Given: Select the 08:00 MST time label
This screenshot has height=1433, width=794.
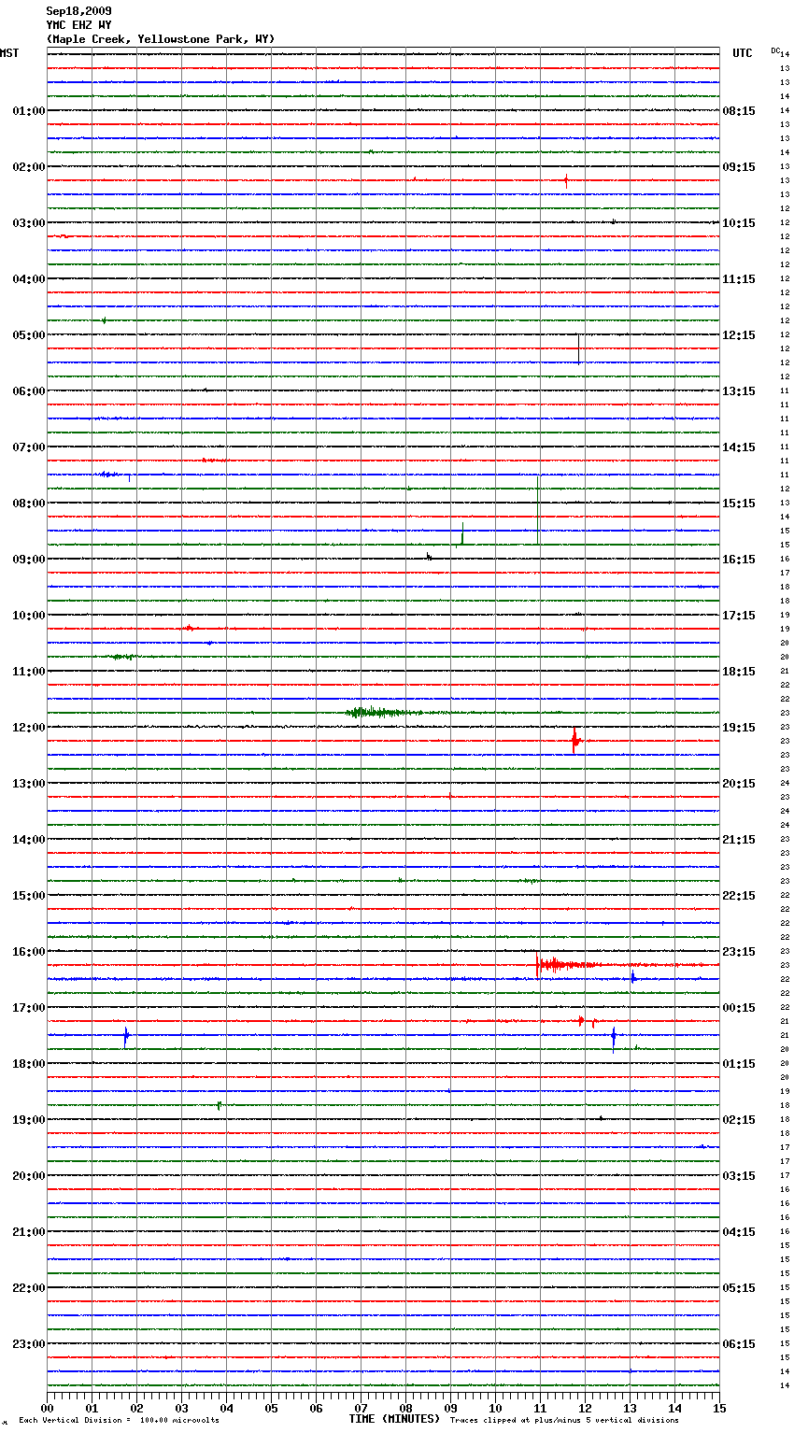Looking at the screenshot, I should point(29,504).
